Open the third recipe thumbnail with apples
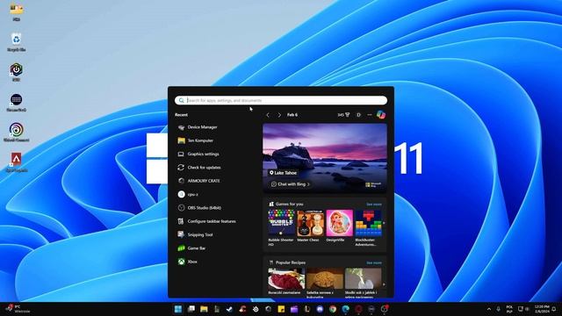Screen dimensions: 562x316 click(363, 278)
